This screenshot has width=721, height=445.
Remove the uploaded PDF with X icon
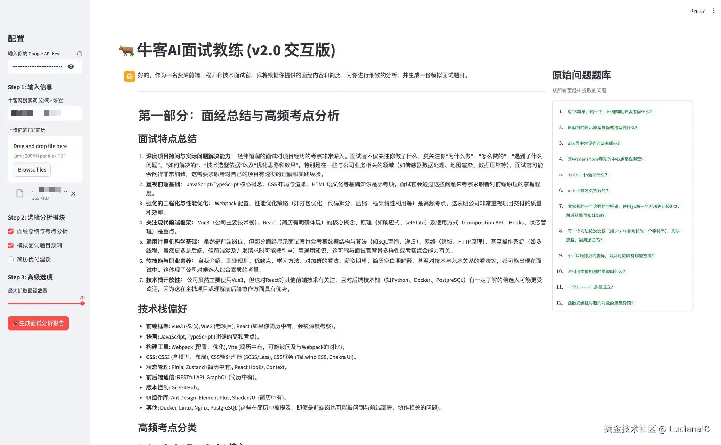73,194
